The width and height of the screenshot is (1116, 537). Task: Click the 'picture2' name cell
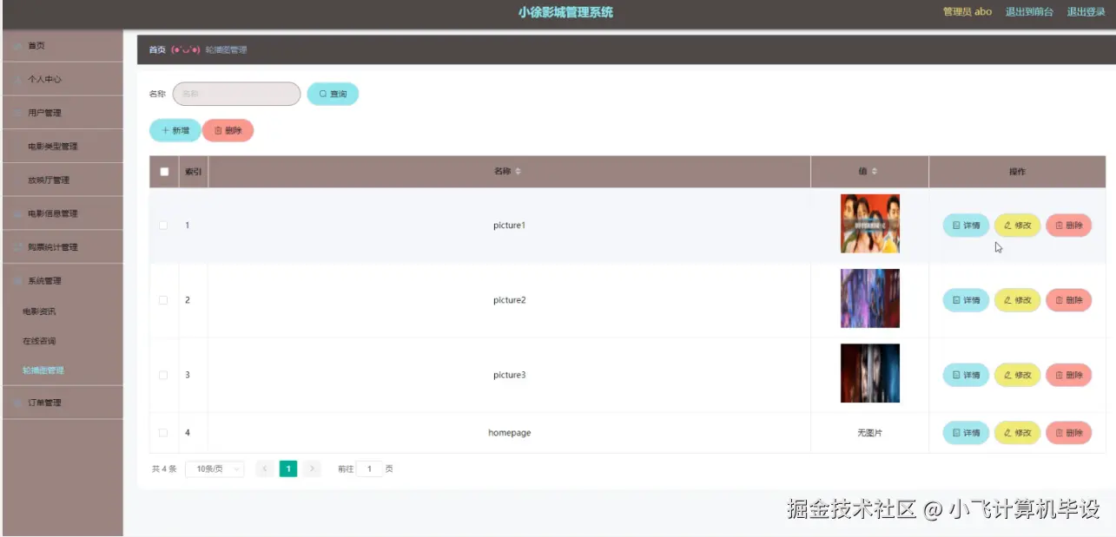click(510, 300)
